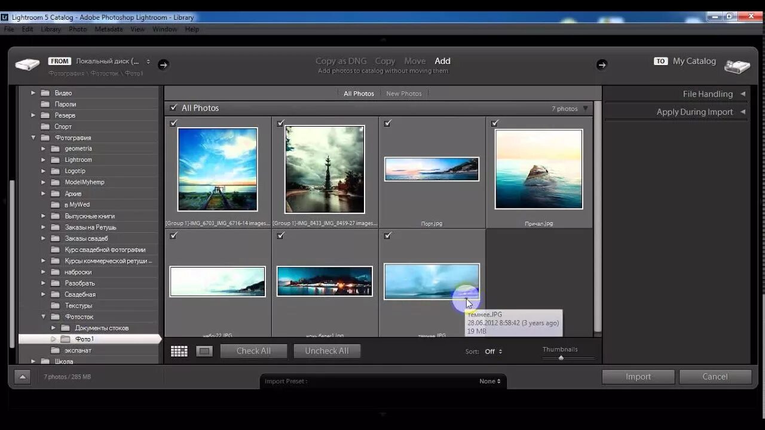This screenshot has width=765, height=430.
Task: Uncheck the Порт.jpg photo checkbox
Action: pos(387,123)
